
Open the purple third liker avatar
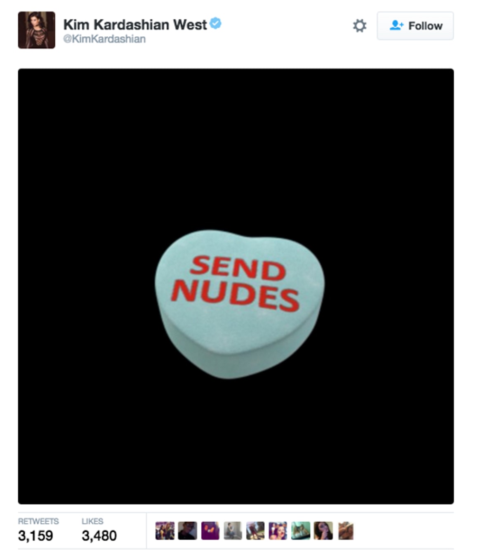tap(210, 531)
